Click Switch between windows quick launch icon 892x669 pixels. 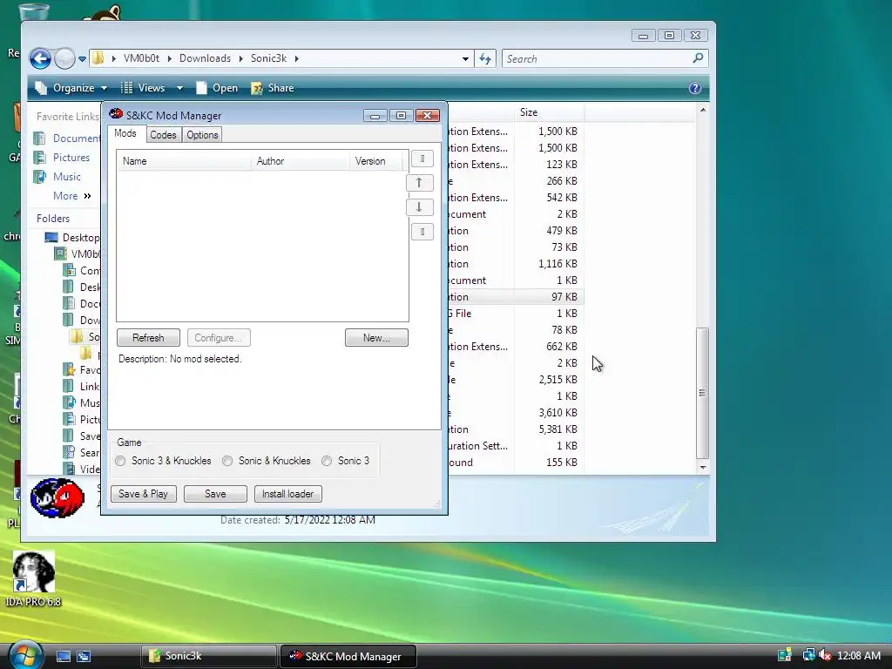tap(84, 657)
